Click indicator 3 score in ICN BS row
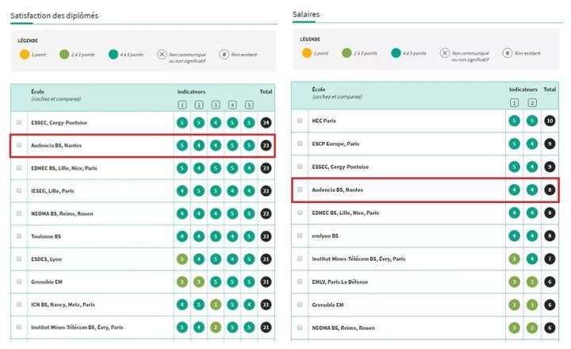Image resolution: width=571 pixels, height=349 pixels. (216, 305)
